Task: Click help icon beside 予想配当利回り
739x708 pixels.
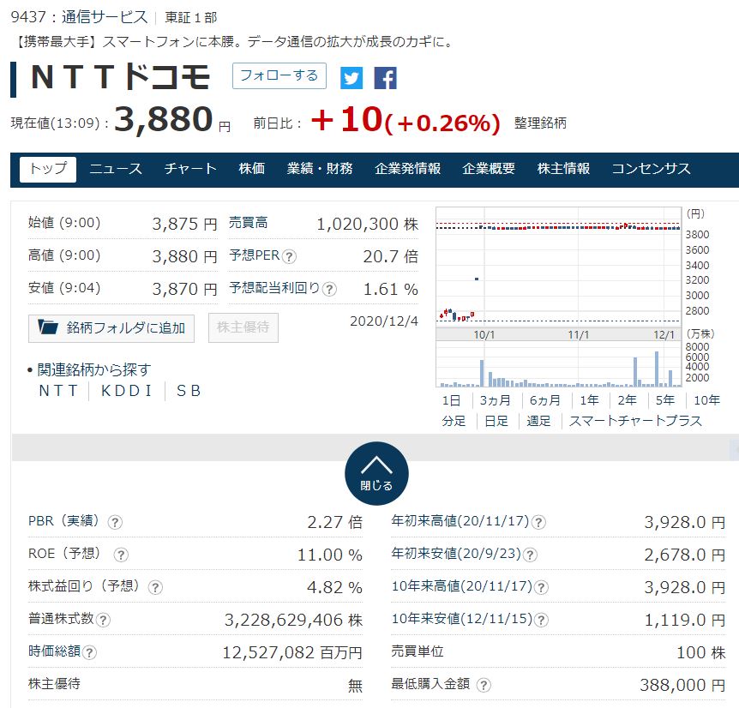Action: (x=329, y=289)
